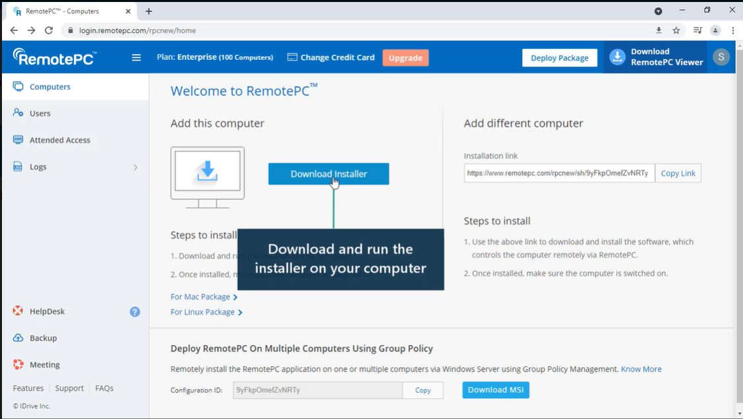
Task: Click the credit card icon
Action: pyautogui.click(x=292, y=57)
